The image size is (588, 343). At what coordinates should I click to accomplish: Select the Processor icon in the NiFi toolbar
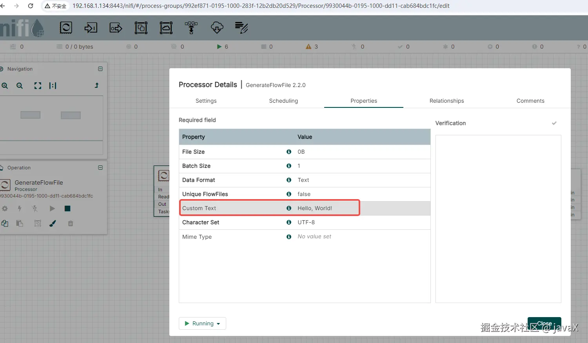pyautogui.click(x=66, y=27)
